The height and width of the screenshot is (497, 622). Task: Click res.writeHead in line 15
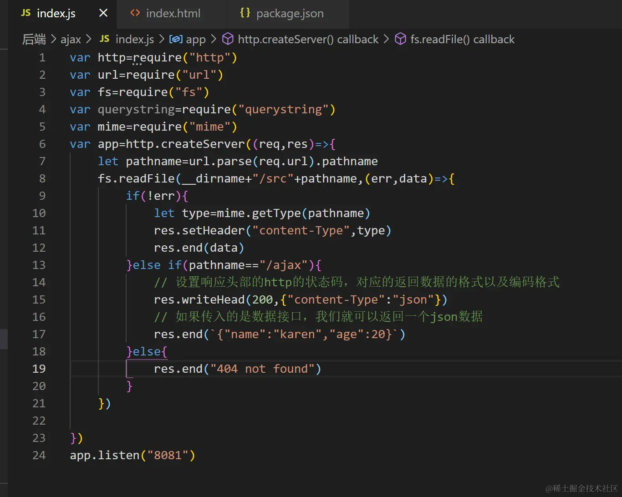click(199, 300)
